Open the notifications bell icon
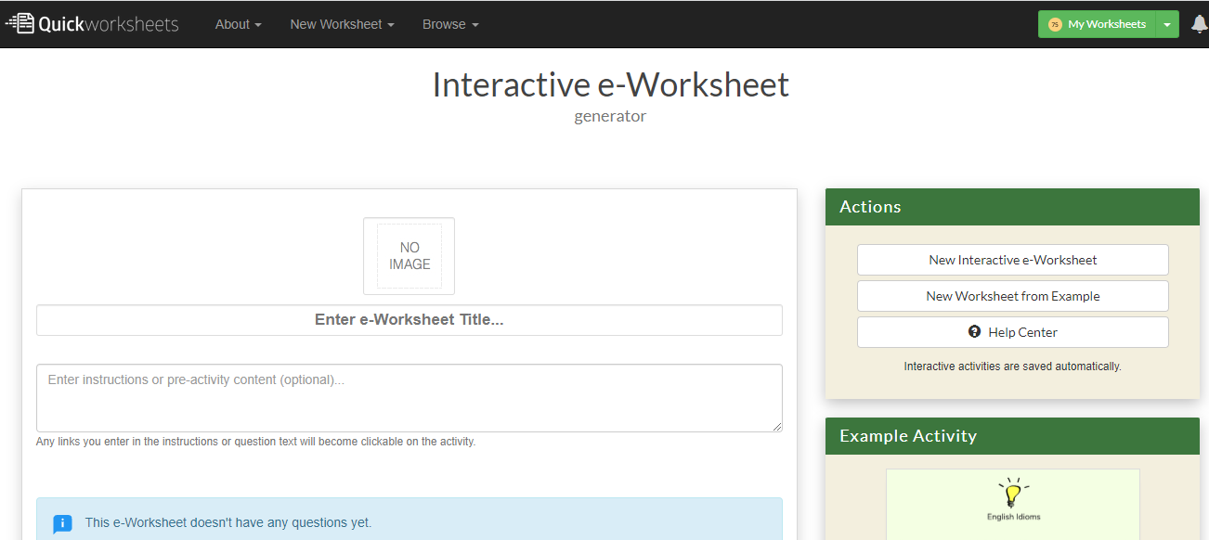The height and width of the screenshot is (540, 1209). [1199, 22]
